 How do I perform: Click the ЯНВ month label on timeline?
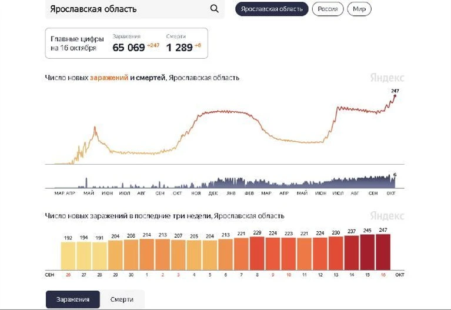pyautogui.click(x=231, y=193)
